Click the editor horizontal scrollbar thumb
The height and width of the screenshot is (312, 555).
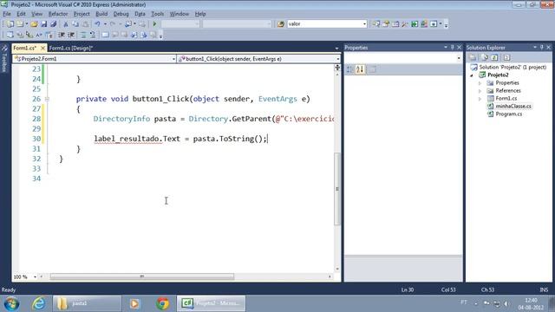click(x=142, y=276)
